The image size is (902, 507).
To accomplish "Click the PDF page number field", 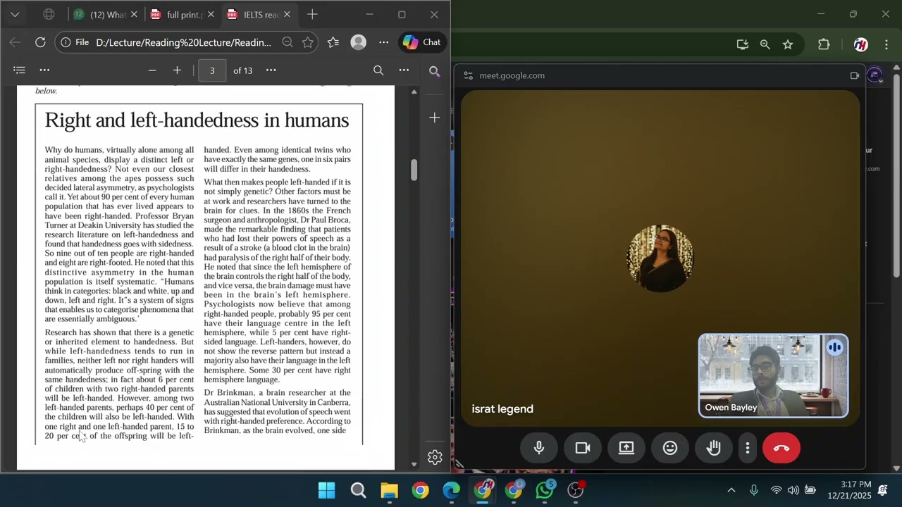I will click(x=211, y=70).
